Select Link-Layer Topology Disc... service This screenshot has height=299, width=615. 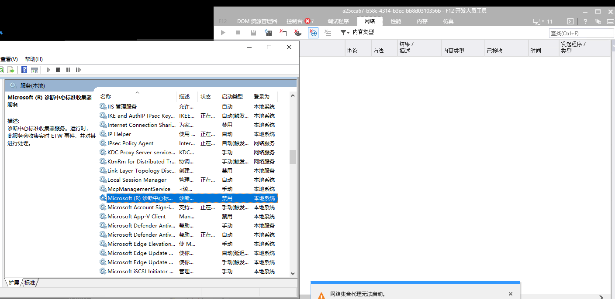click(188, 170)
